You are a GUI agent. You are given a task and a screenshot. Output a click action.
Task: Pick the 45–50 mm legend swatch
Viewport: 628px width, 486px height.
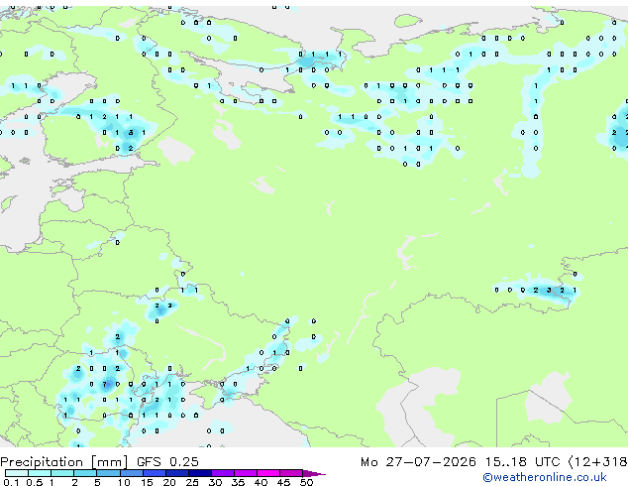point(291,473)
